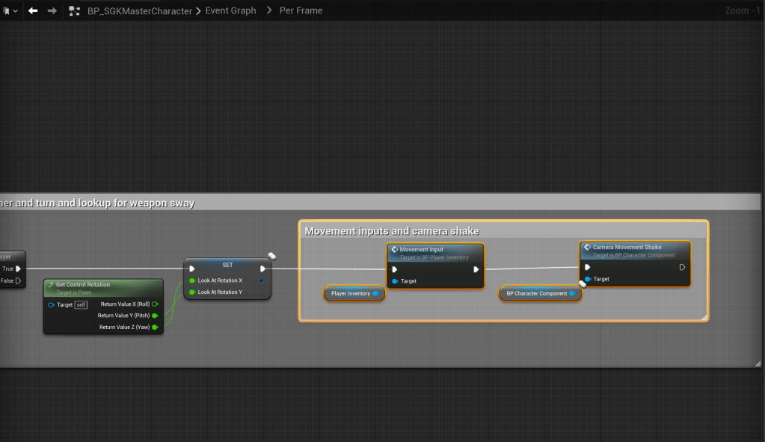
Task: Click the forward navigation arrow
Action: (x=52, y=11)
